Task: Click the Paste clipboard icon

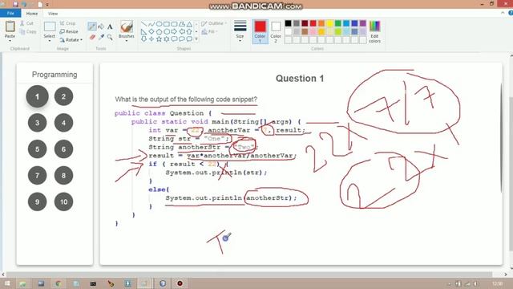Action: [10, 26]
